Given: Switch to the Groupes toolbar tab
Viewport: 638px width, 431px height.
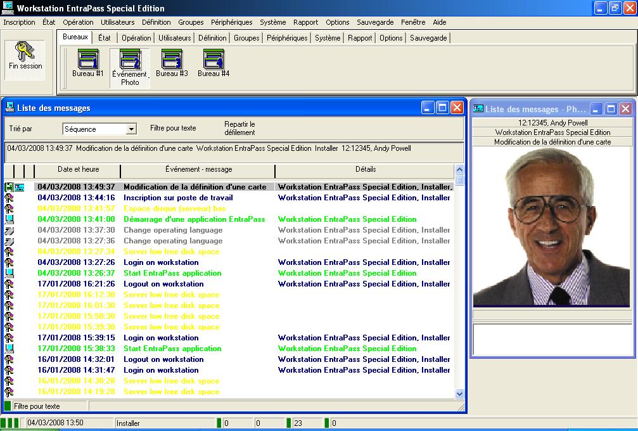Looking at the screenshot, I should [x=246, y=38].
